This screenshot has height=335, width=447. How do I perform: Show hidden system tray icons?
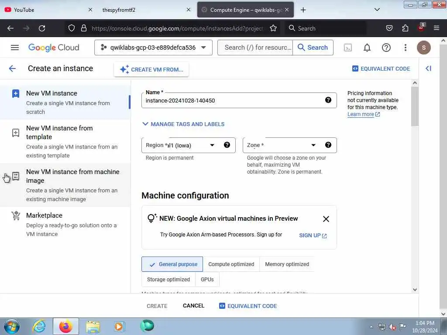(371, 327)
